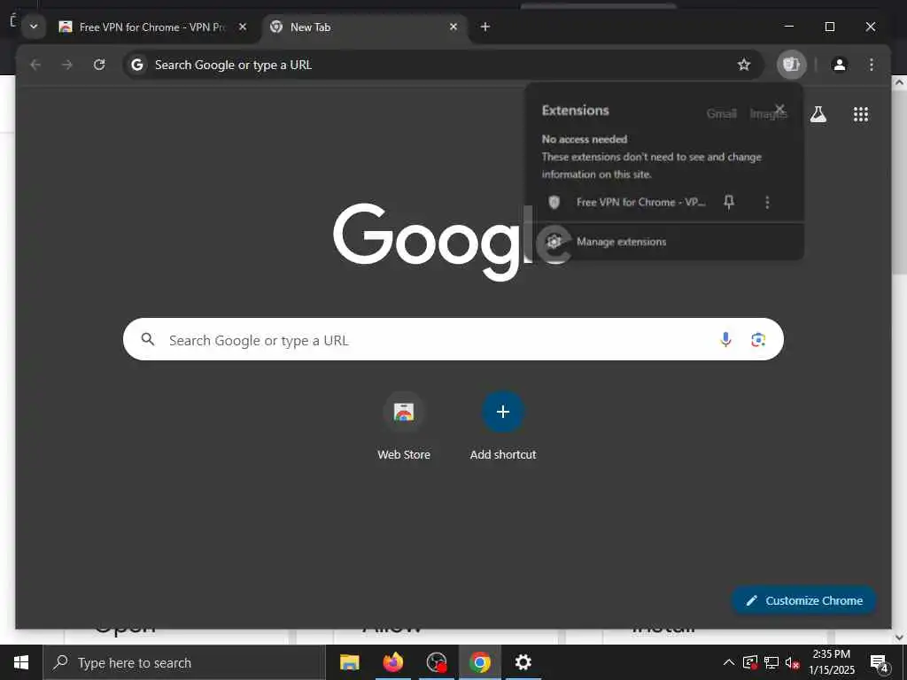Start voice search with microphone icon
Image resolution: width=907 pixels, height=680 pixels.
coord(725,339)
